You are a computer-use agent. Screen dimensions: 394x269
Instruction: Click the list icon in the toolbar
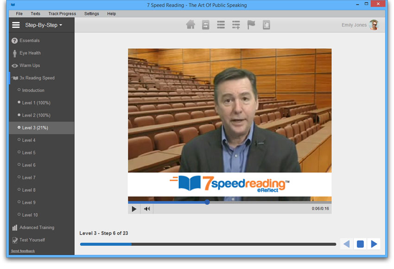tap(221, 25)
